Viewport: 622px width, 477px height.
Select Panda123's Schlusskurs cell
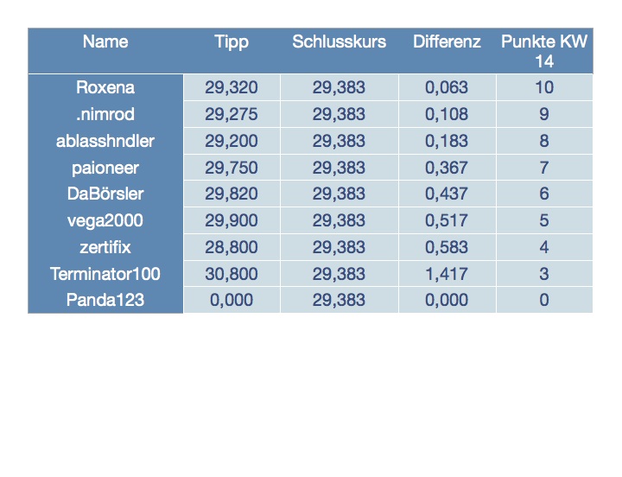[339, 300]
